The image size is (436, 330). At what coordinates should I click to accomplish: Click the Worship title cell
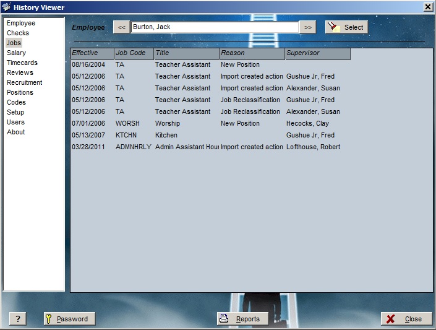168,123
